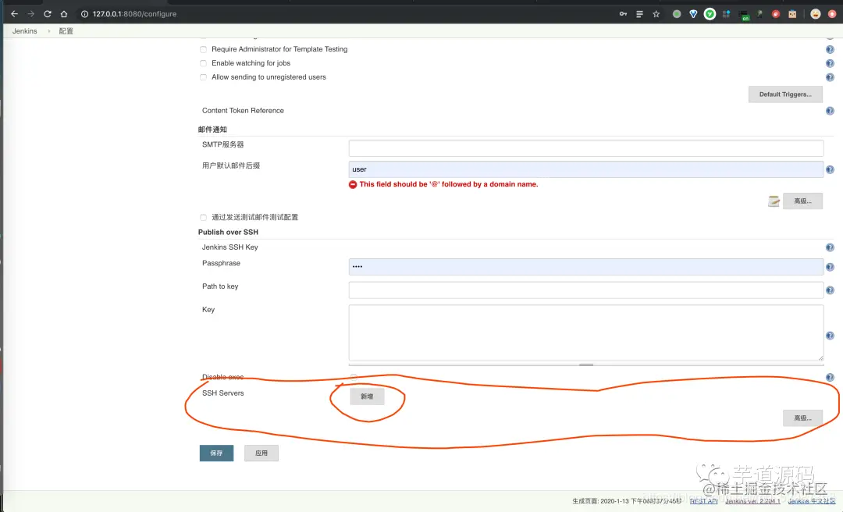This screenshot has width=843, height=512.
Task: Focus the Passphrase password field
Action: coord(586,267)
